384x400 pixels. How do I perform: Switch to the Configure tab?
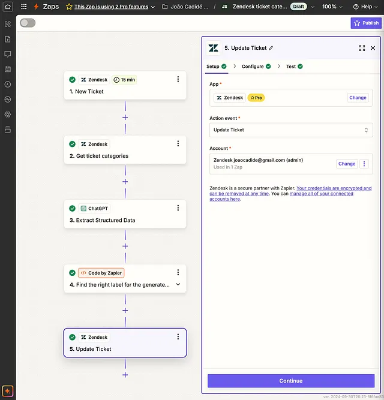[256, 67]
